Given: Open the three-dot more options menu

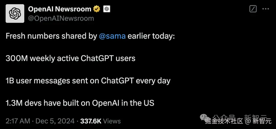Looking at the screenshot, I should click(266, 9).
